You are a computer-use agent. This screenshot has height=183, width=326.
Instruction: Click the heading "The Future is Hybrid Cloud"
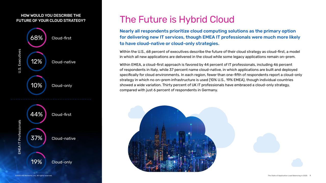point(177,20)
